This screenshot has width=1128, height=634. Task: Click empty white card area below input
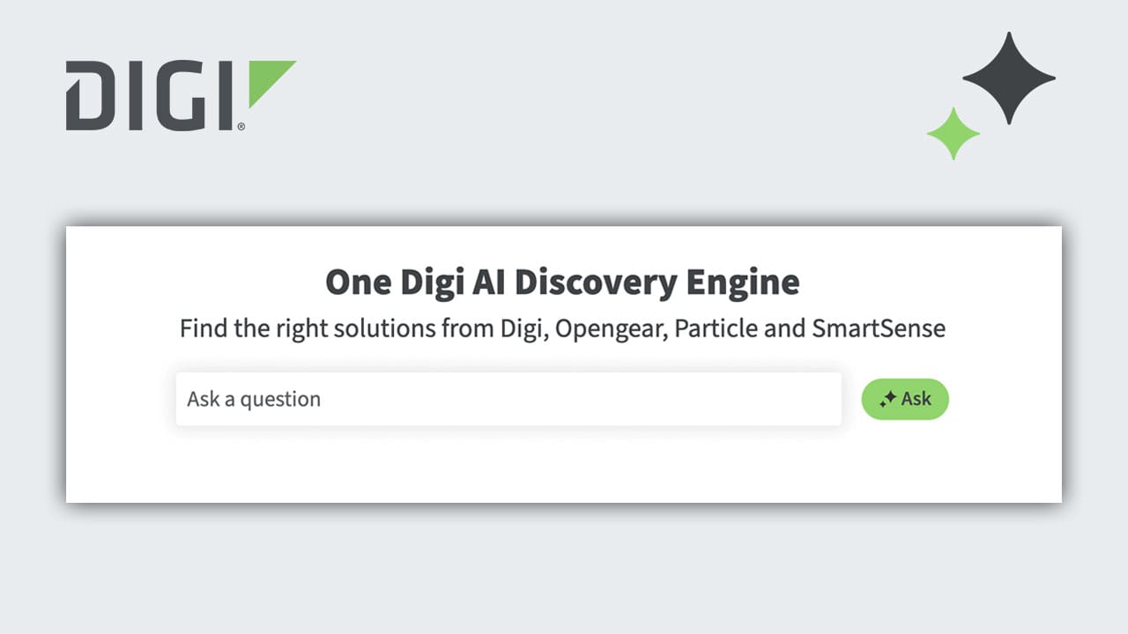(x=562, y=467)
